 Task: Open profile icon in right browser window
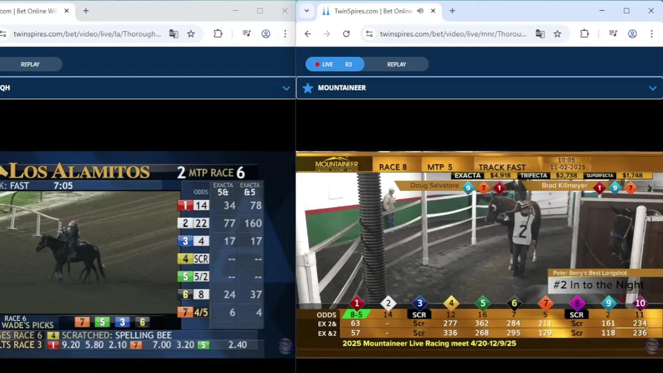632,34
